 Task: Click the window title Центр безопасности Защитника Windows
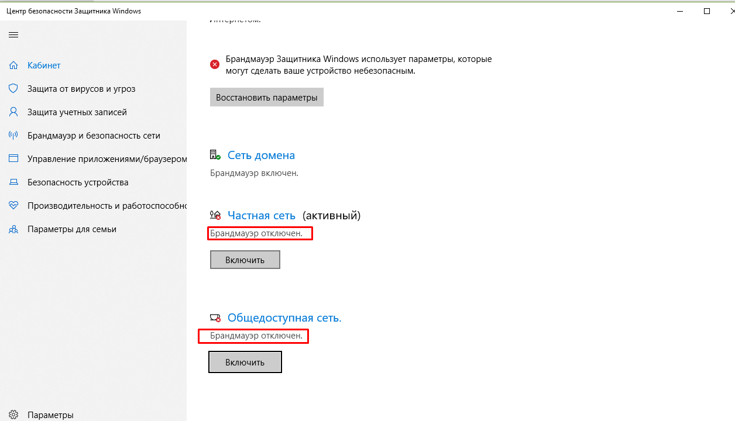(74, 11)
